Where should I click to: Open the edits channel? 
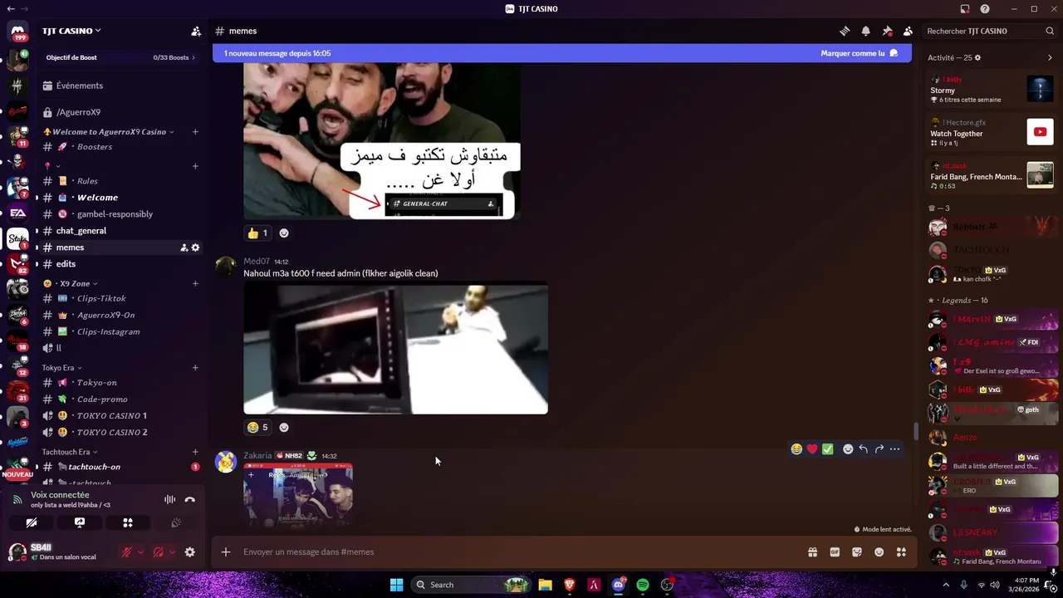click(x=66, y=264)
